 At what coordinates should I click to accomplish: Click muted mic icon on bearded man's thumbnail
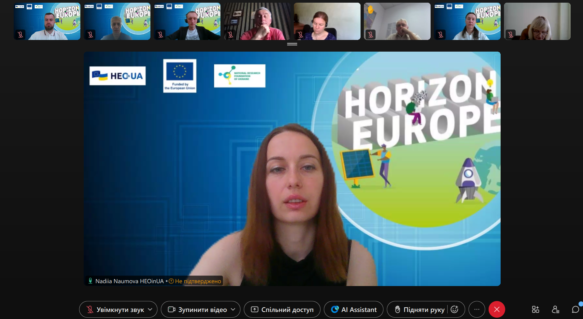[20, 34]
